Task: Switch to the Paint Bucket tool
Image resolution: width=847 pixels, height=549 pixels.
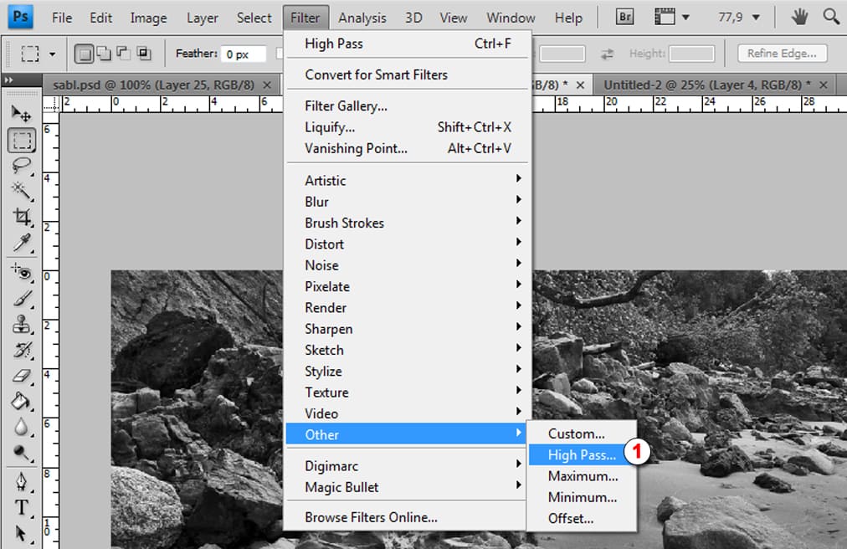Action: tap(21, 400)
